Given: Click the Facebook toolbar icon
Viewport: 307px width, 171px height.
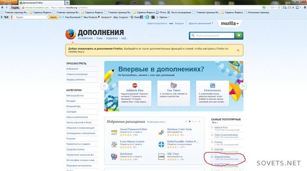Looking at the screenshot, I should tap(142, 17).
